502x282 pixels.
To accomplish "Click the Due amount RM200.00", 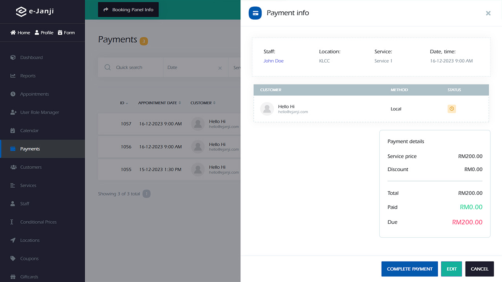I will [467, 222].
